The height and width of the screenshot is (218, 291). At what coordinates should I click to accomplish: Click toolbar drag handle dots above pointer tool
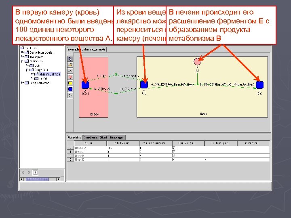[x=70, y=54]
